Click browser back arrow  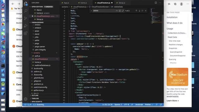click(13, 4)
